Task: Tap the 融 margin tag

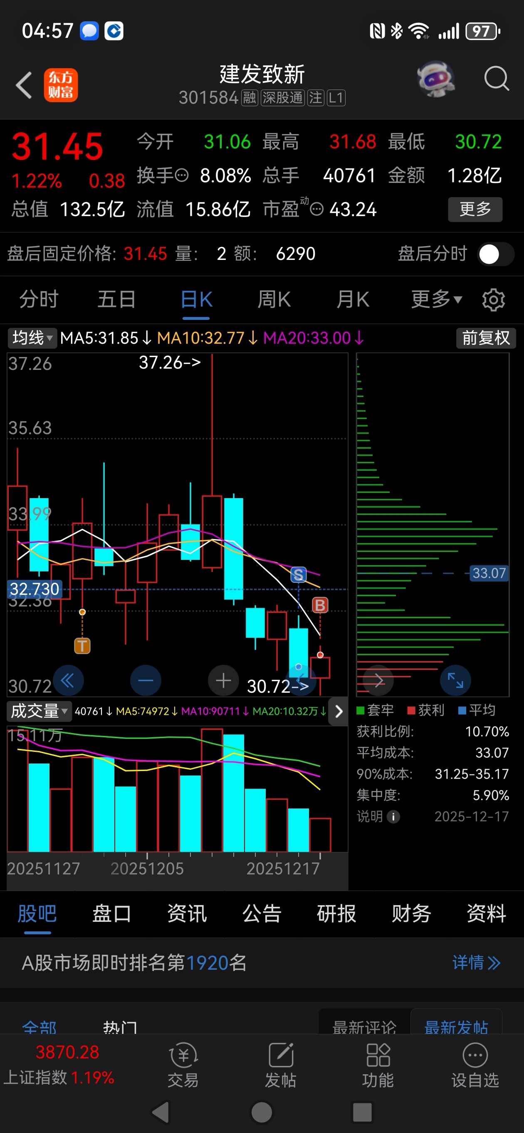Action: [x=250, y=97]
